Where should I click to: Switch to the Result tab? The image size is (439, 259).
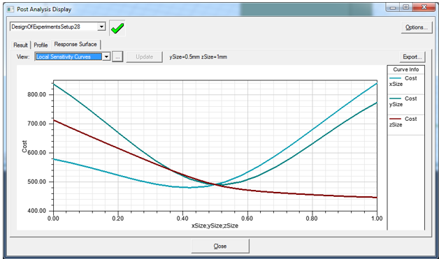[x=20, y=45]
